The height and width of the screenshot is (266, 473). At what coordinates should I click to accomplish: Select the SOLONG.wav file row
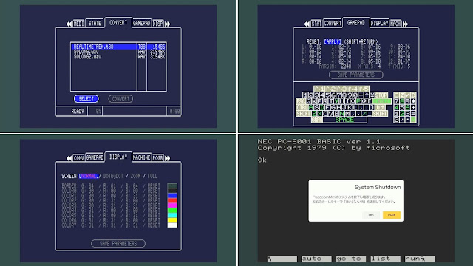(118, 52)
